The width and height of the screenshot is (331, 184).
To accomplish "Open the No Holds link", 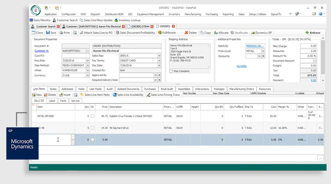I will tap(241, 66).
